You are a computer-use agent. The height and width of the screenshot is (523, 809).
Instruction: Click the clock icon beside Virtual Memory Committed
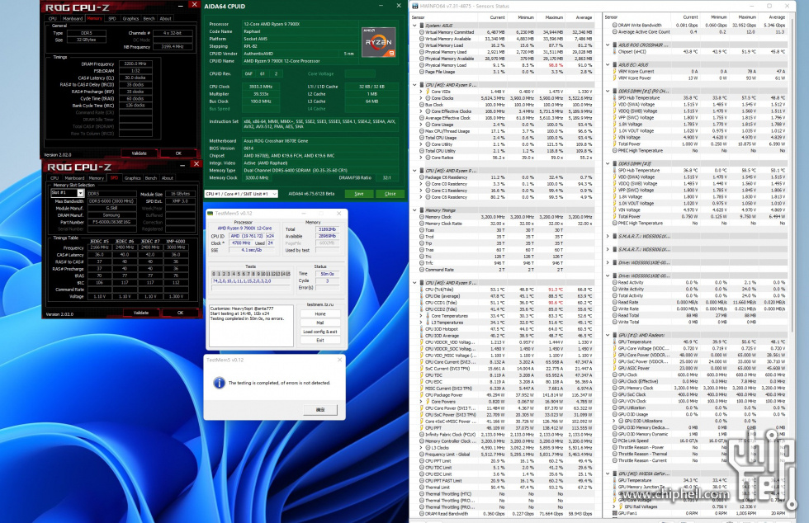(x=422, y=32)
